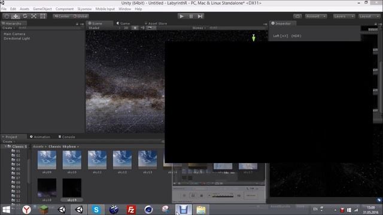Toggle scene lighting sun icon

point(135,28)
